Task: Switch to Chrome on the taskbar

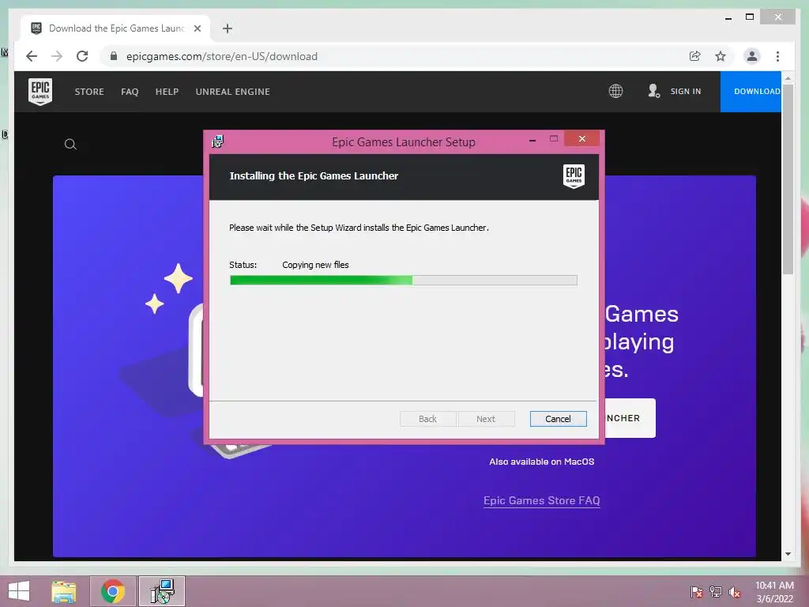Action: (x=113, y=591)
